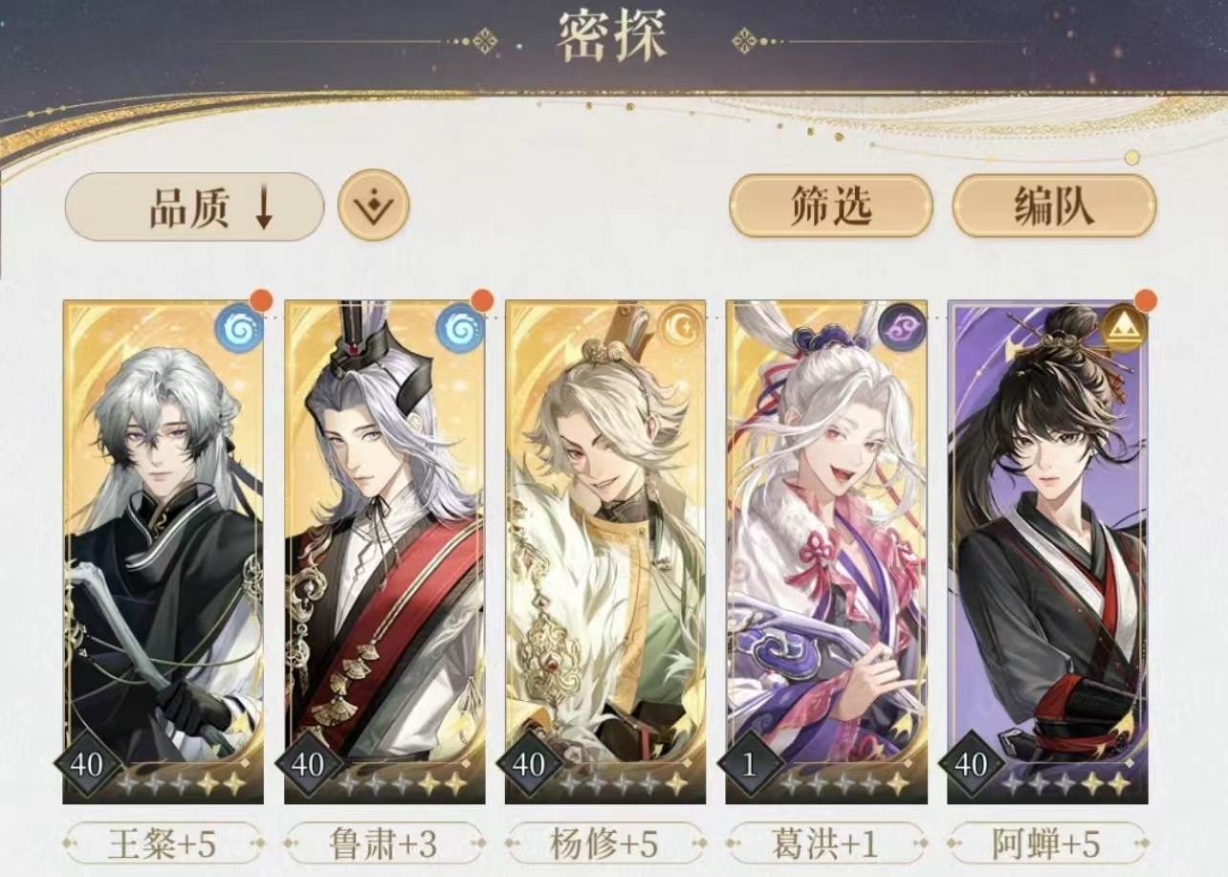
Task: Click the gold mountain icon on 阿蝉's card
Action: [1123, 329]
